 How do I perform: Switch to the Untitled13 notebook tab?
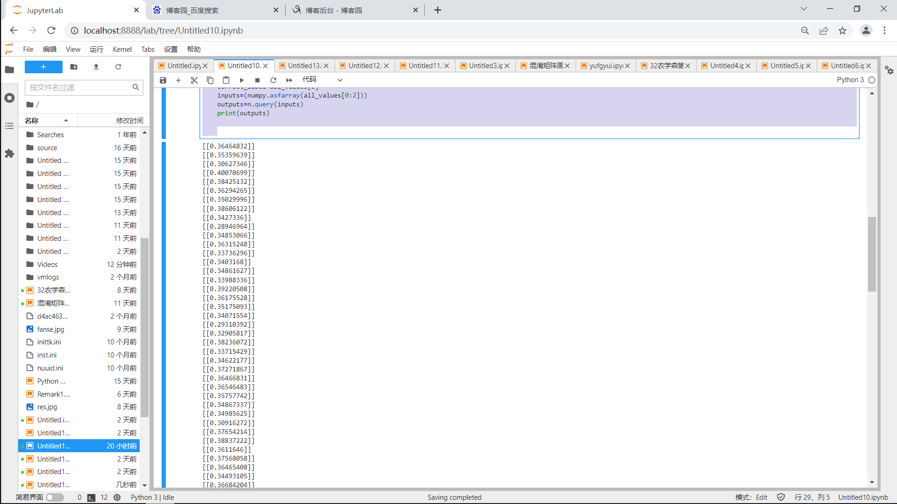(304, 66)
